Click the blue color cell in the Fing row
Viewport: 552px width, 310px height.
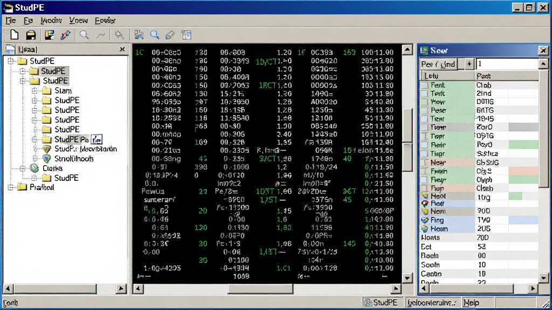click(523, 220)
